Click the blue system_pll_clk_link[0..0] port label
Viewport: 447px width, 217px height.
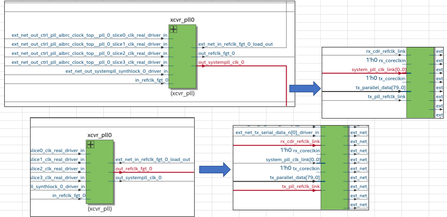pos(293,160)
